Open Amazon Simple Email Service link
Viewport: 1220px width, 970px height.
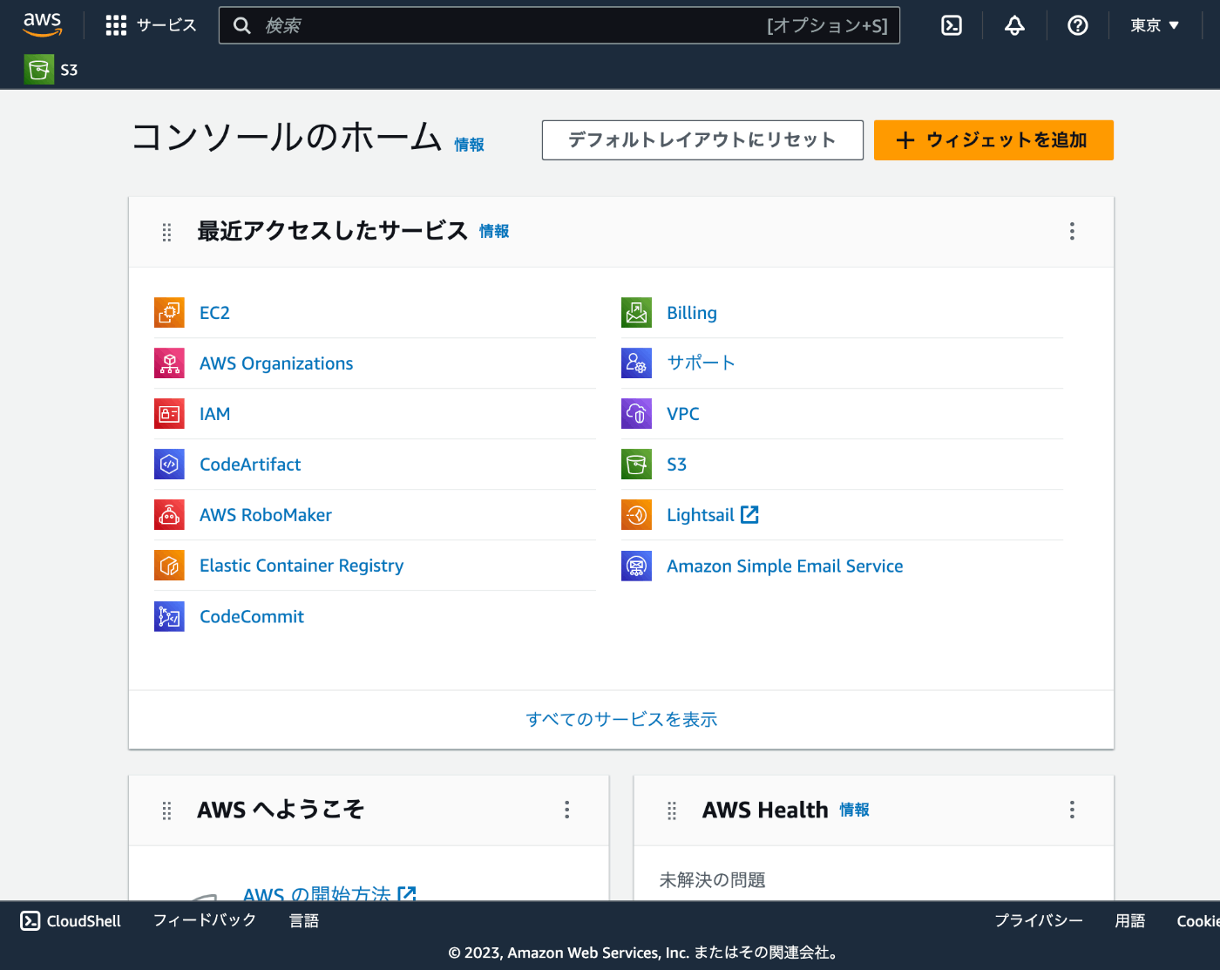[785, 566]
